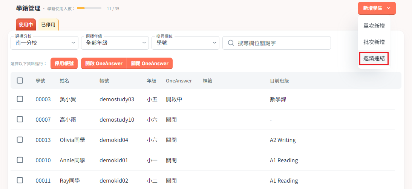This screenshot has width=412, height=189.
Task: Choose 批次新增 from the menu
Action: coord(374,42)
